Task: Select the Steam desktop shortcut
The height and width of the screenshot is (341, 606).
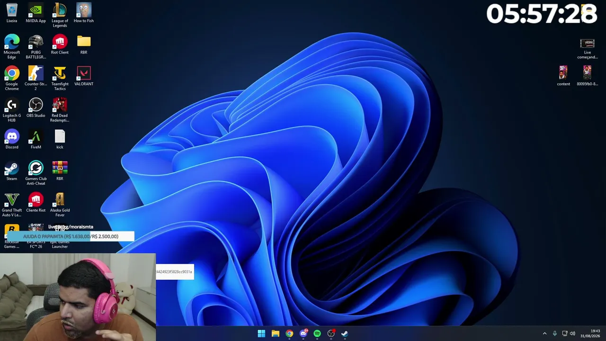Action: pos(12,170)
